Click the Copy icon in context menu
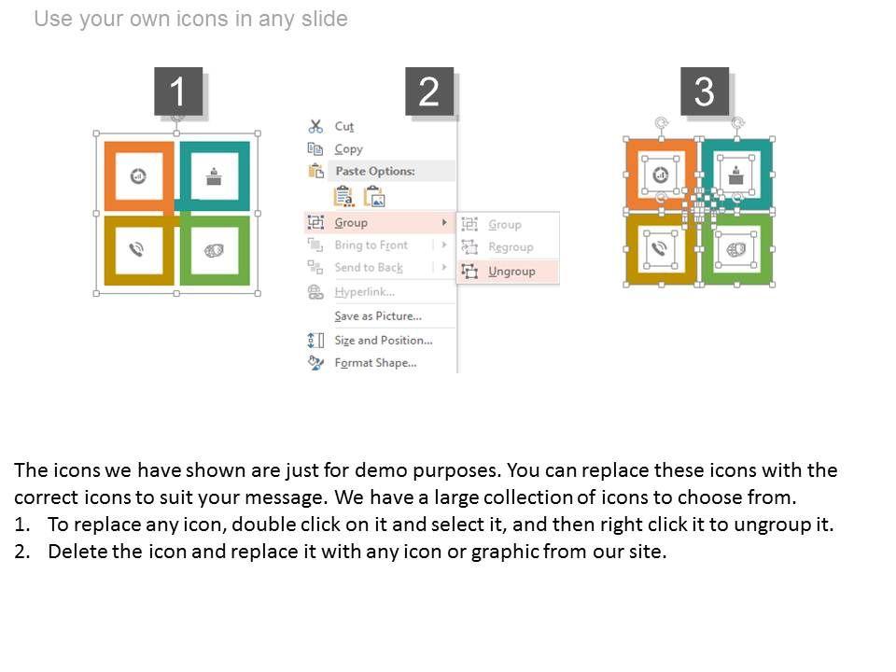Screen dimensions: 896x672 315,148
